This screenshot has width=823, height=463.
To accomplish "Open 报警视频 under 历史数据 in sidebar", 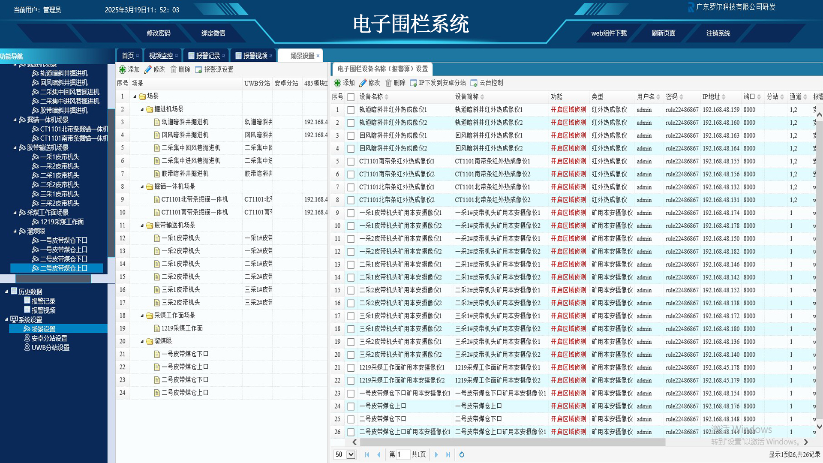I will point(43,310).
